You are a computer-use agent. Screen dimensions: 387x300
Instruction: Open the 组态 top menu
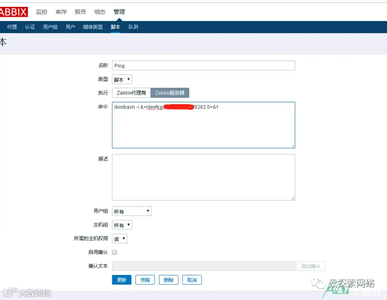100,12
